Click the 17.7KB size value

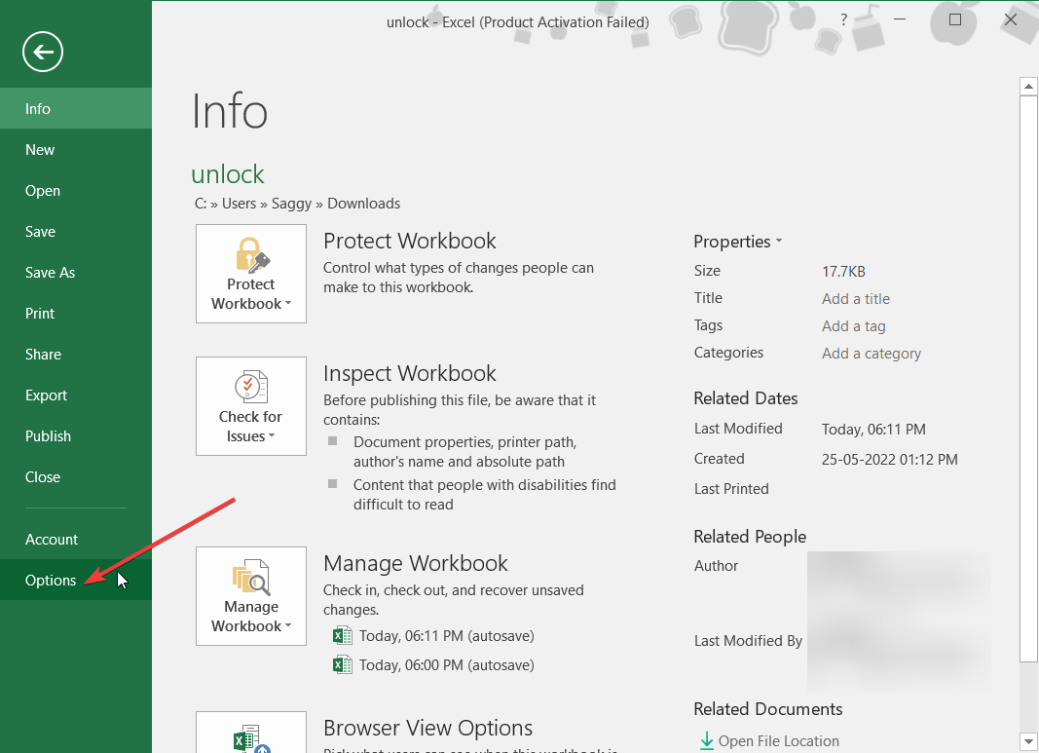(x=843, y=271)
